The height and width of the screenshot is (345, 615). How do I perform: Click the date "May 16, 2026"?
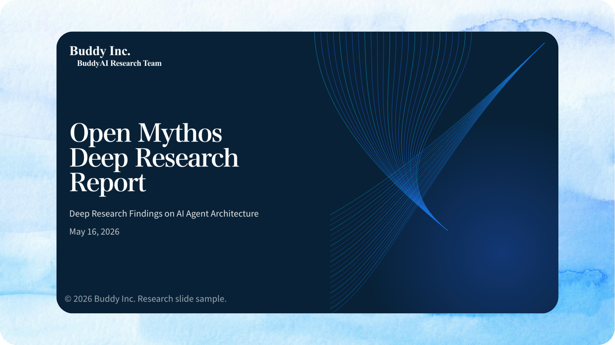point(94,232)
